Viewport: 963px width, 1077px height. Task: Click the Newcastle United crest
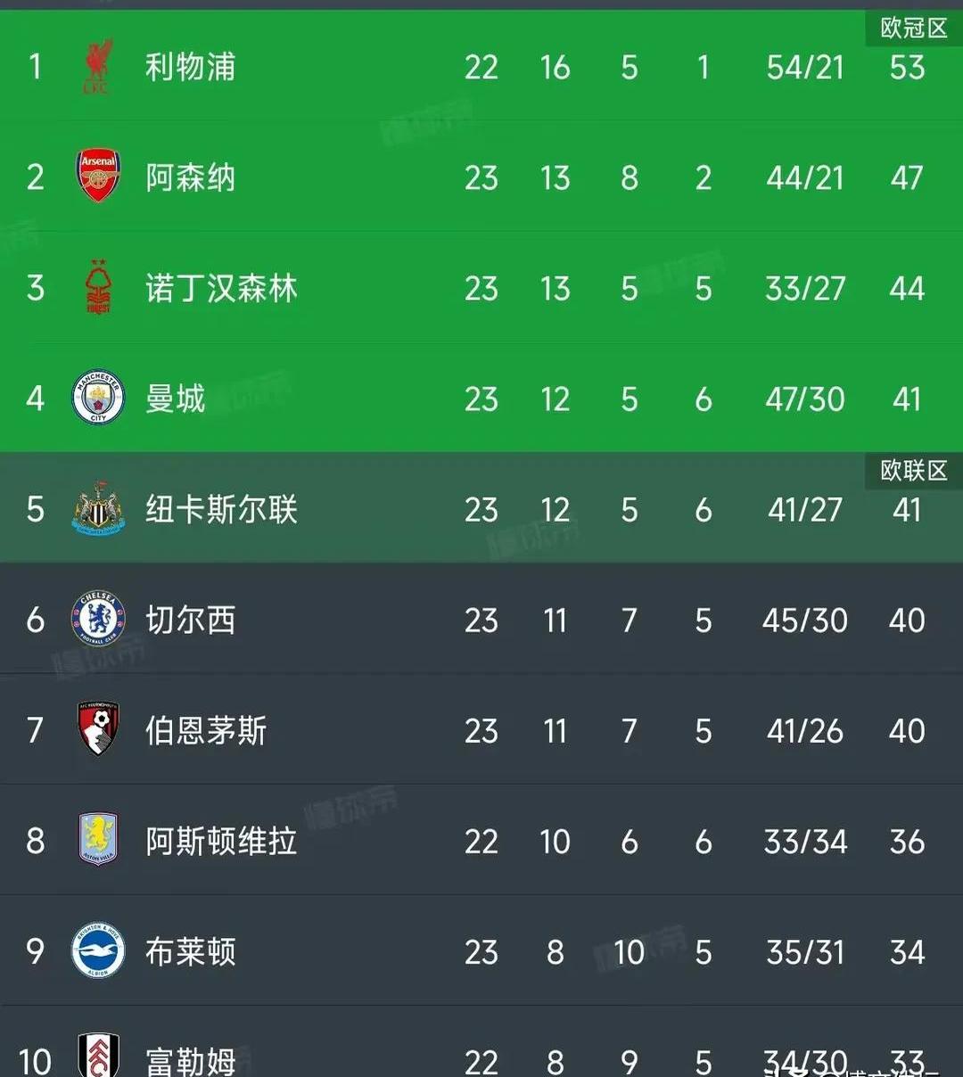[x=98, y=508]
